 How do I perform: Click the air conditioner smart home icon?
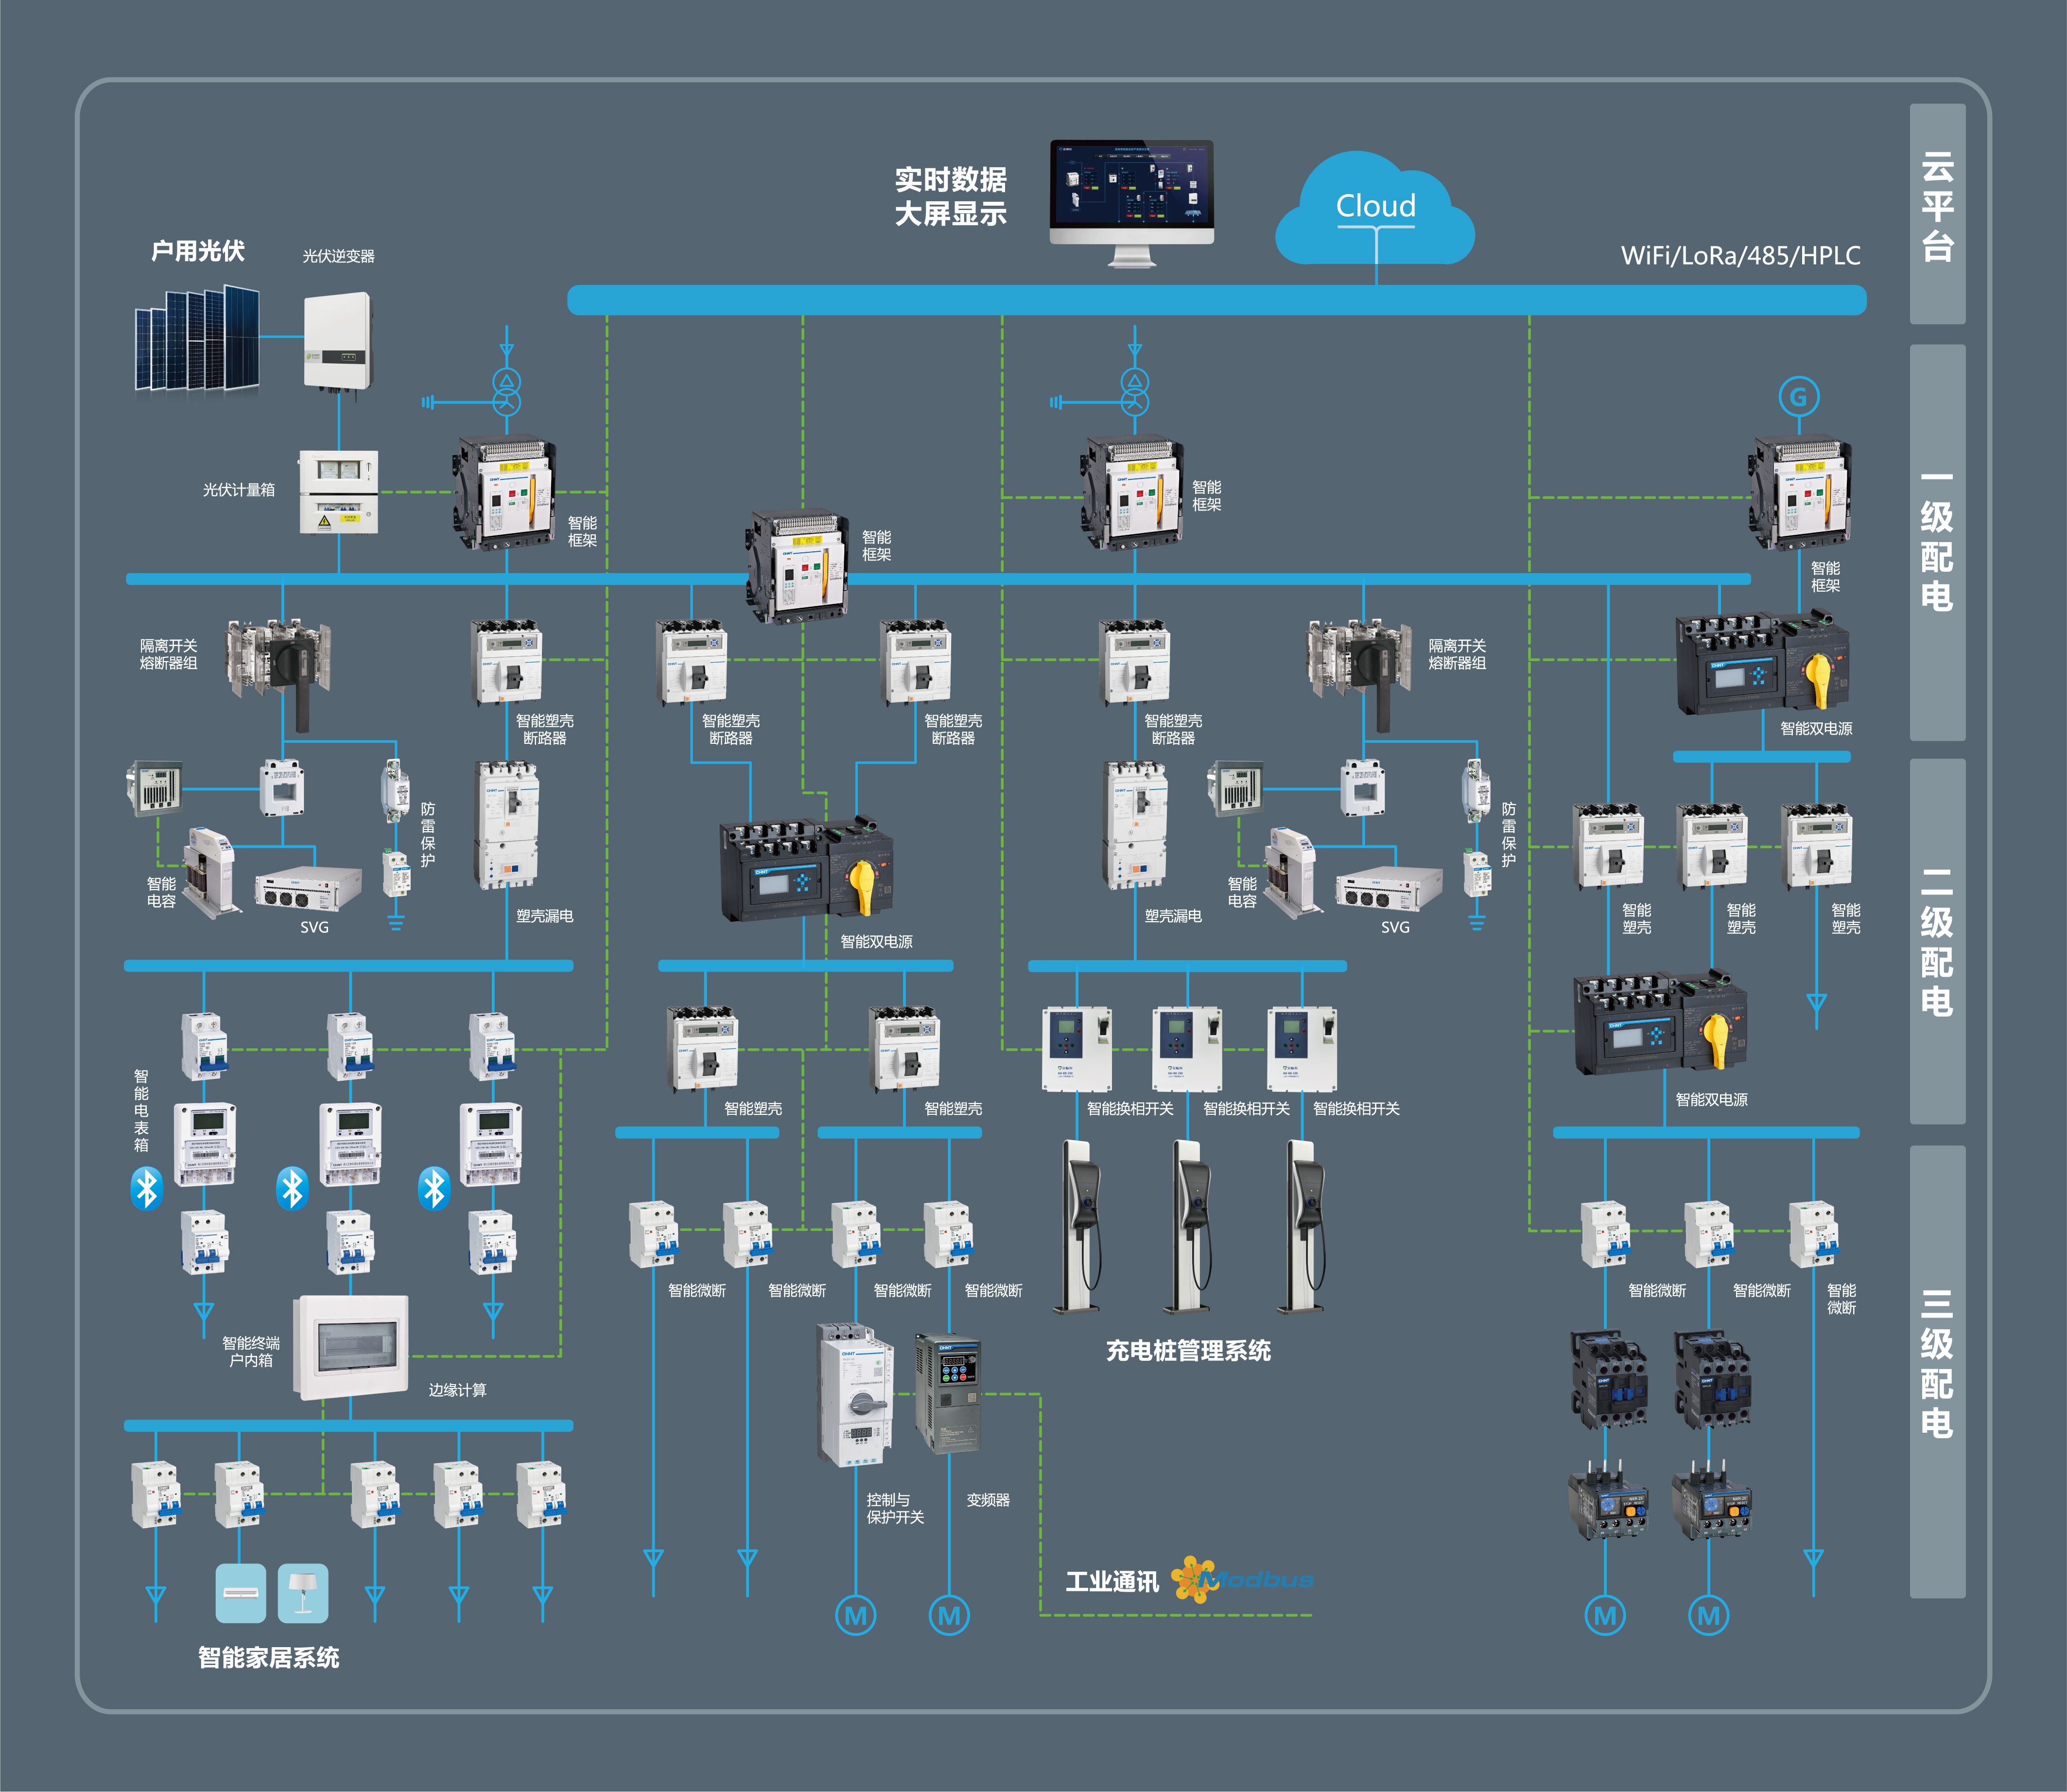[241, 1593]
